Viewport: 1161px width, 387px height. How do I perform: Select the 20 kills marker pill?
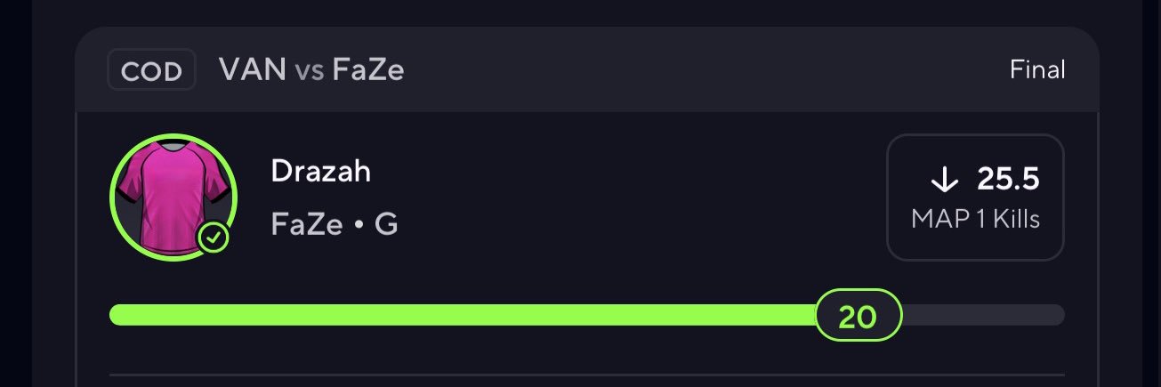click(x=859, y=316)
